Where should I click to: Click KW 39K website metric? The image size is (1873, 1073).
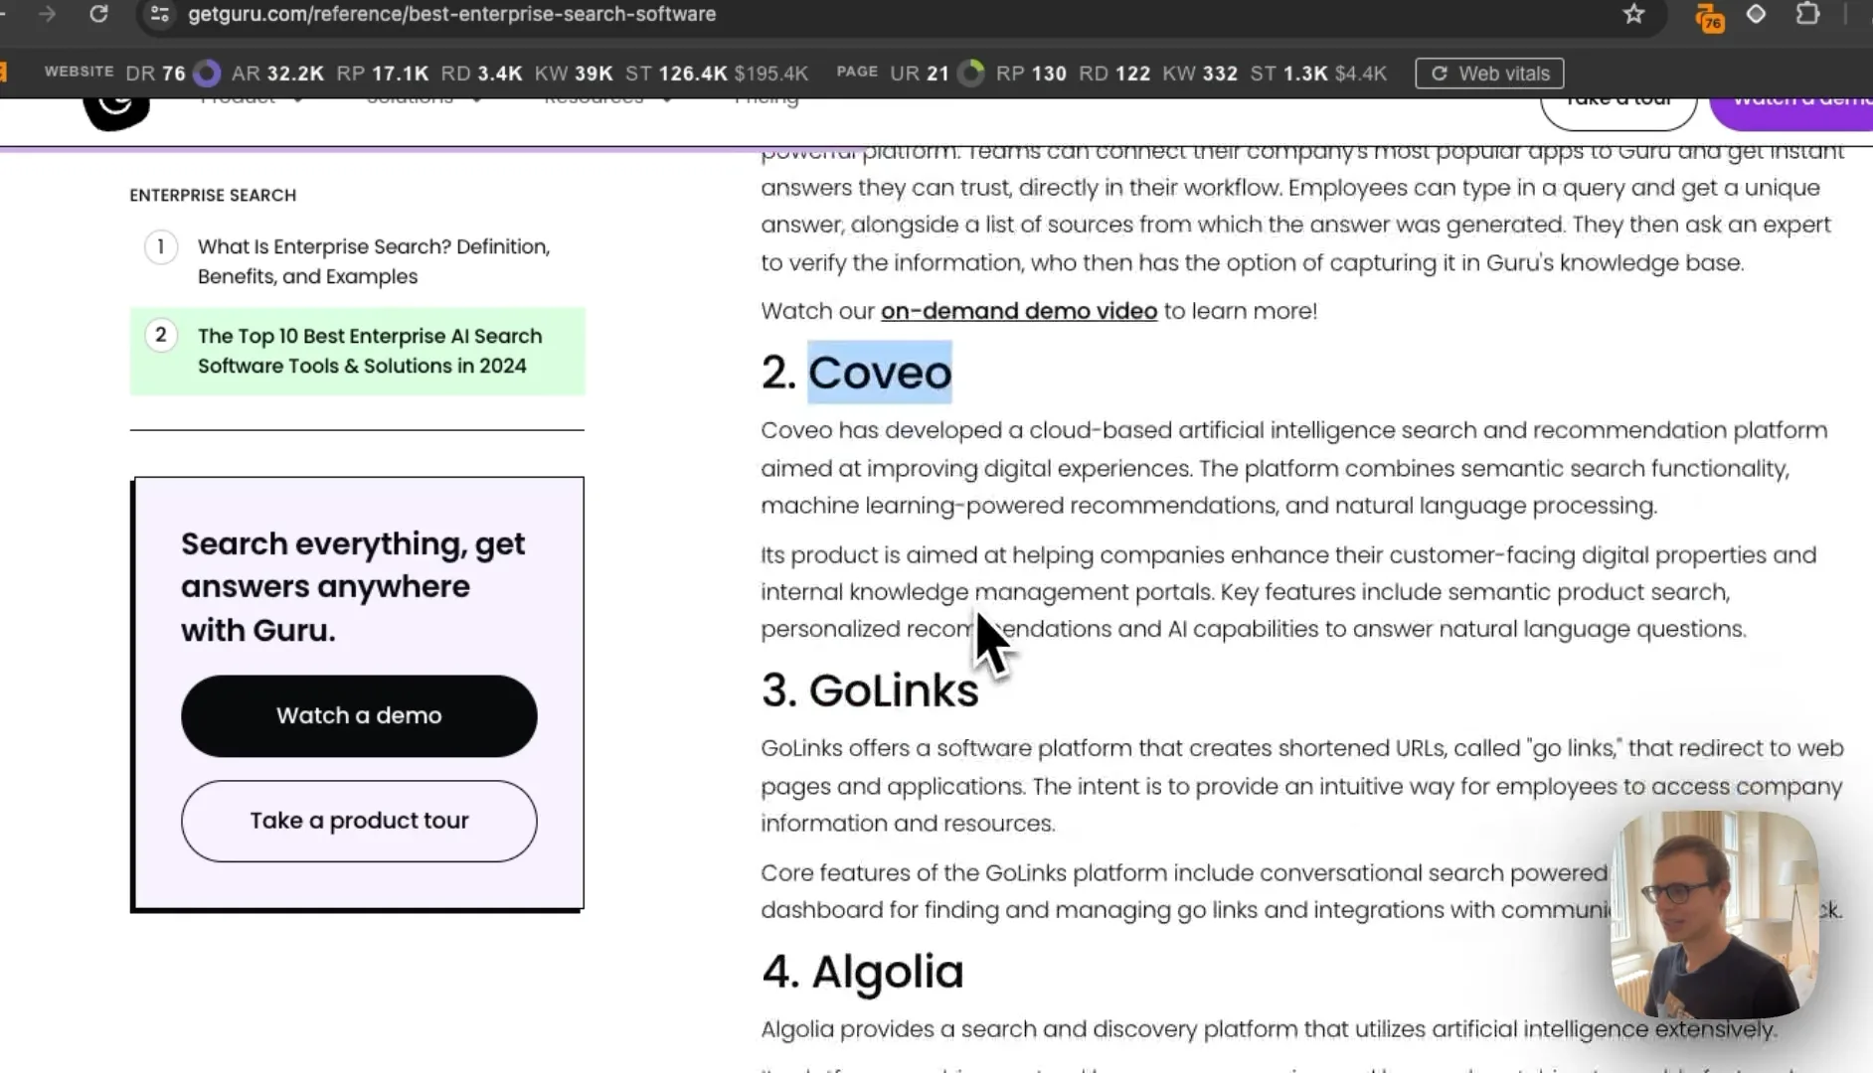574,74
